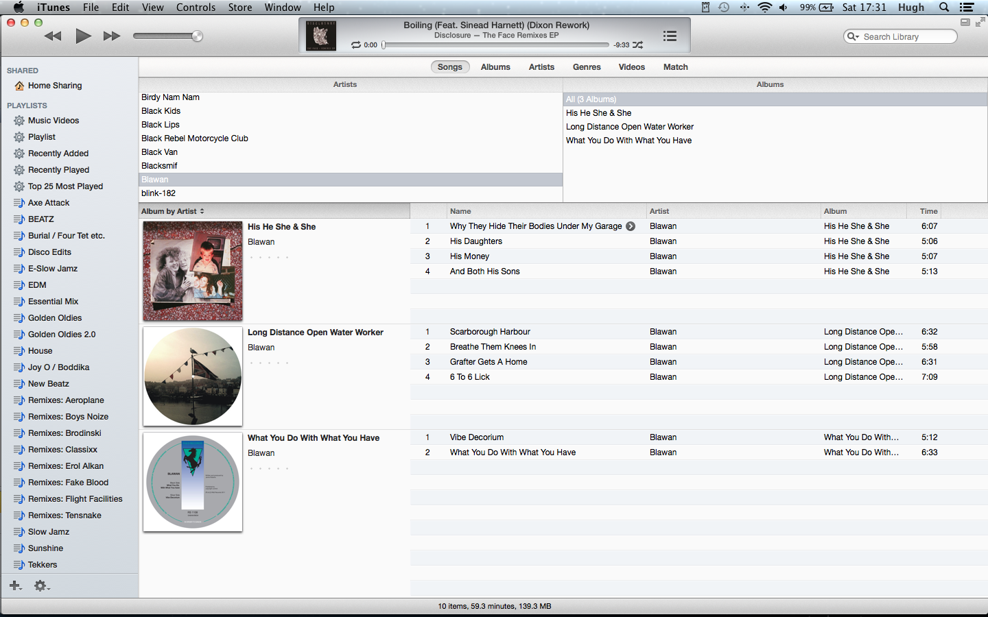
Task: Switch to the Artists tab
Action: pyautogui.click(x=541, y=67)
